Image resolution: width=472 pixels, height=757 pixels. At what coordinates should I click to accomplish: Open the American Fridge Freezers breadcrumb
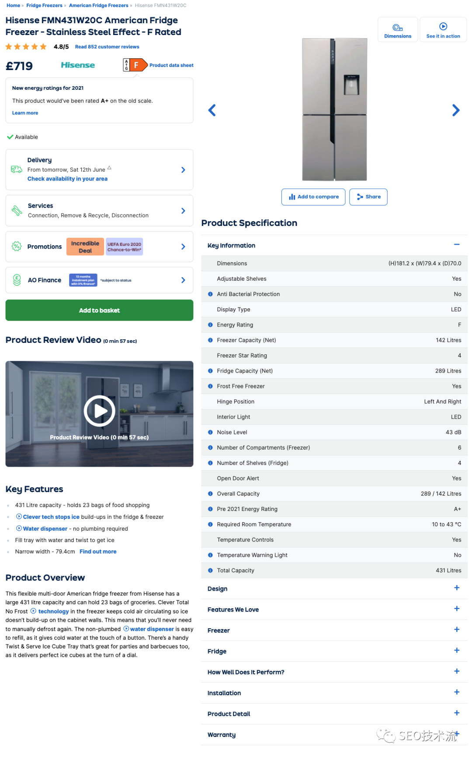click(x=98, y=6)
